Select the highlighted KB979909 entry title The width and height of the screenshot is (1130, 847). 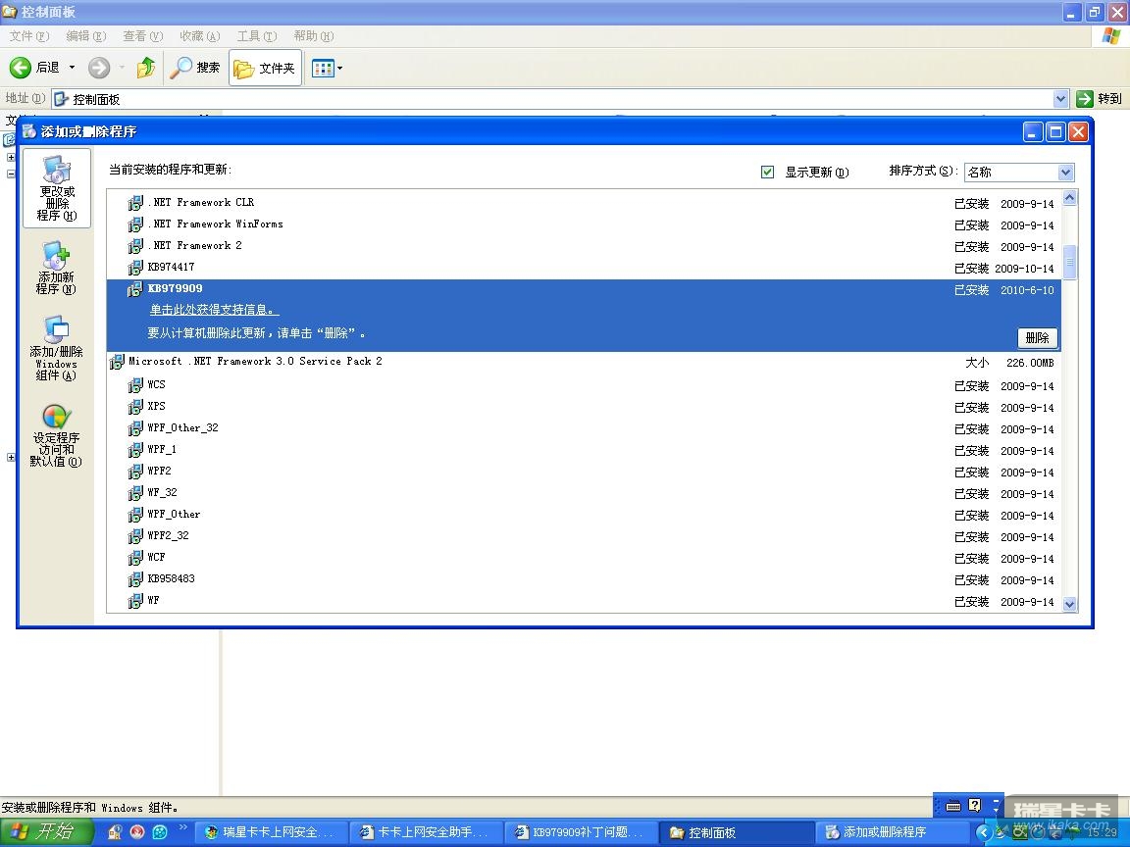(176, 288)
